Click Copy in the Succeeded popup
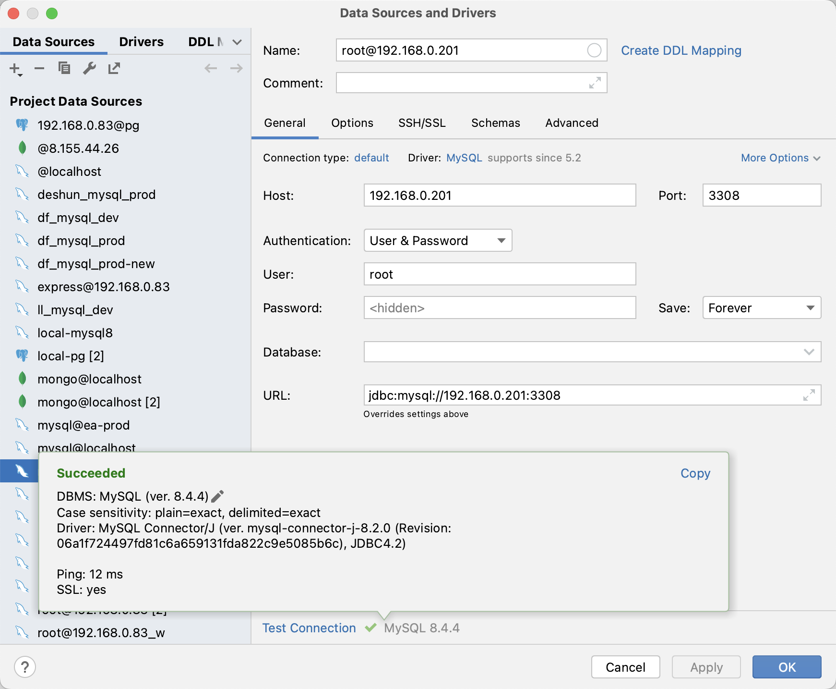Viewport: 836px width, 689px height. 695,473
